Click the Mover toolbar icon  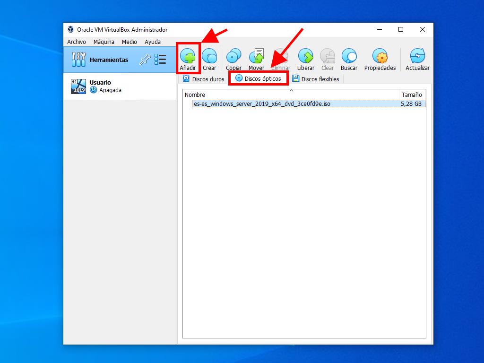coord(257,56)
